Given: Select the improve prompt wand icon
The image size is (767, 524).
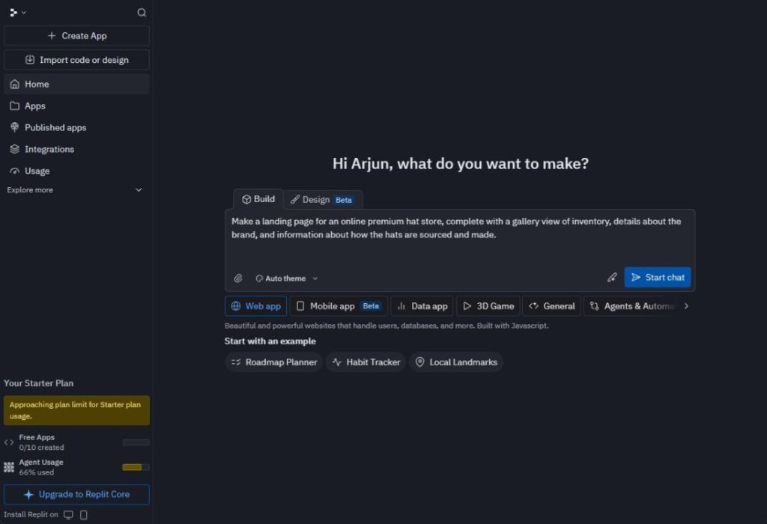Looking at the screenshot, I should (x=612, y=277).
